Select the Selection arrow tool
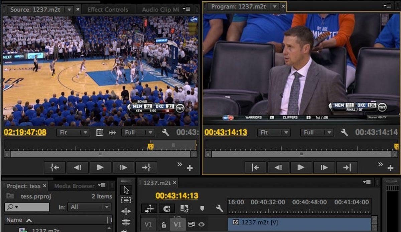401x232 pixels. pos(126,190)
